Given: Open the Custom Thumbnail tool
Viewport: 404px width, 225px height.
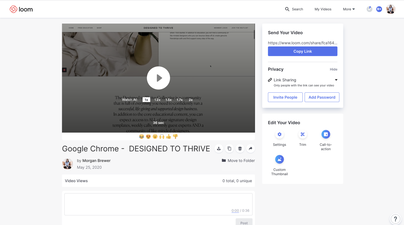Looking at the screenshot, I should point(280,159).
